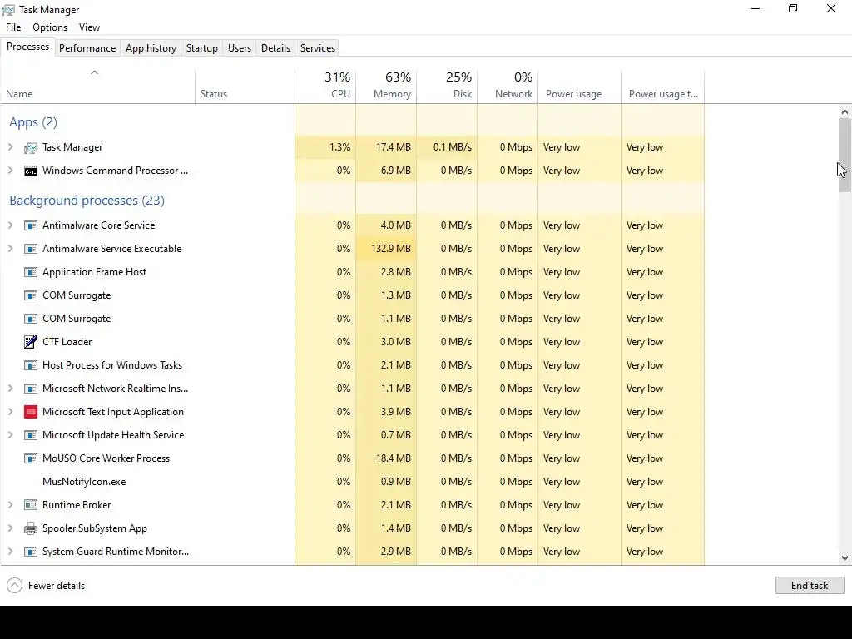
Task: Sort processes by Network column
Action: click(x=508, y=87)
